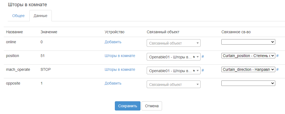Image resolution: width=285 pixels, height=114 pixels.
Task: Open the Curtain_direction property select
Action: click(x=248, y=69)
